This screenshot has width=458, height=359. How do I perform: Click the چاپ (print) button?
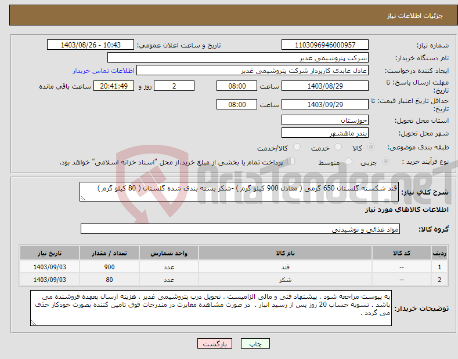tap(255, 343)
